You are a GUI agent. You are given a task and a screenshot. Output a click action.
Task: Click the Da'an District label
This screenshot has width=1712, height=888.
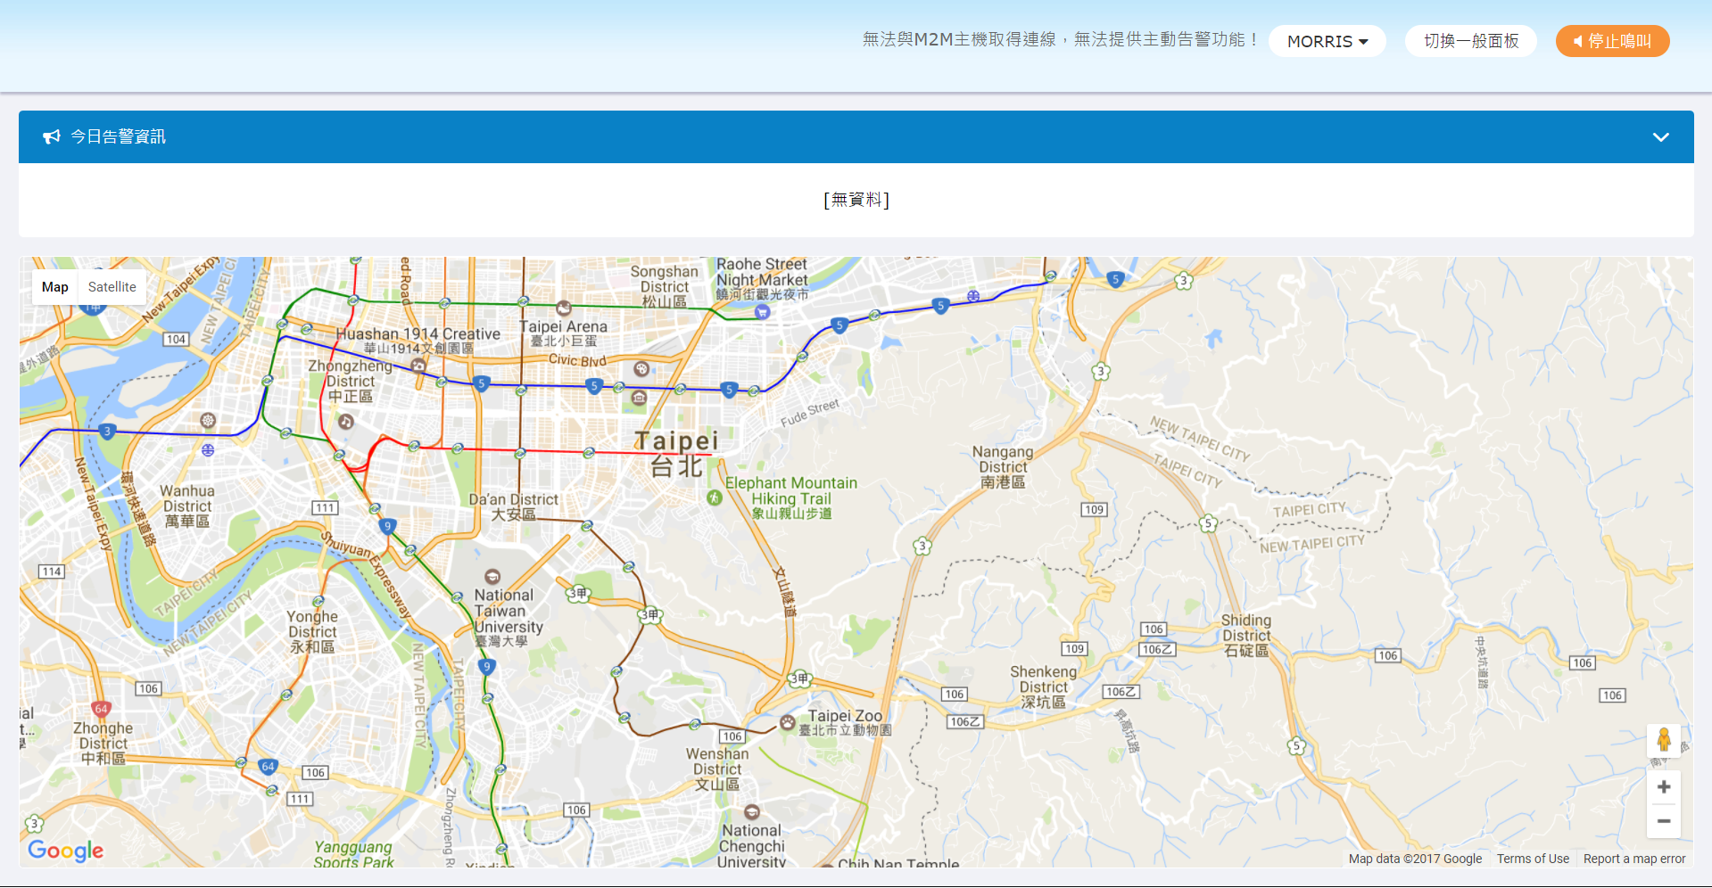coord(514,506)
